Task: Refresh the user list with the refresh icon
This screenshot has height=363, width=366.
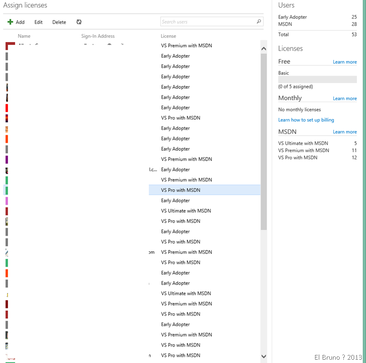Action: pyautogui.click(x=79, y=22)
